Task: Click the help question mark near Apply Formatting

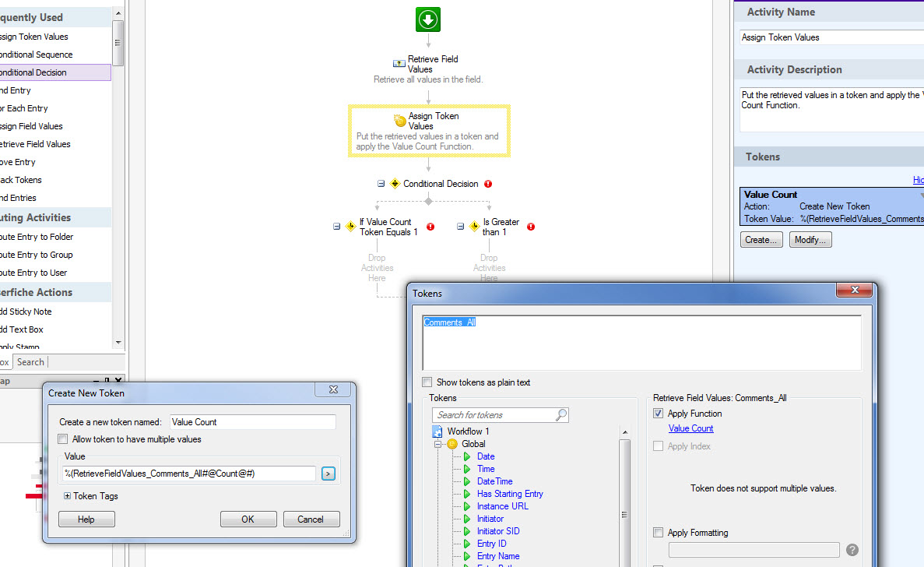Action: pos(852,550)
